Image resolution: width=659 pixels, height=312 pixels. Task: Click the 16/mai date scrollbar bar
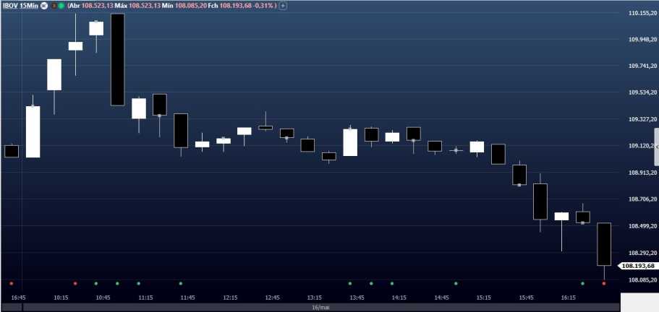pyautogui.click(x=315, y=307)
